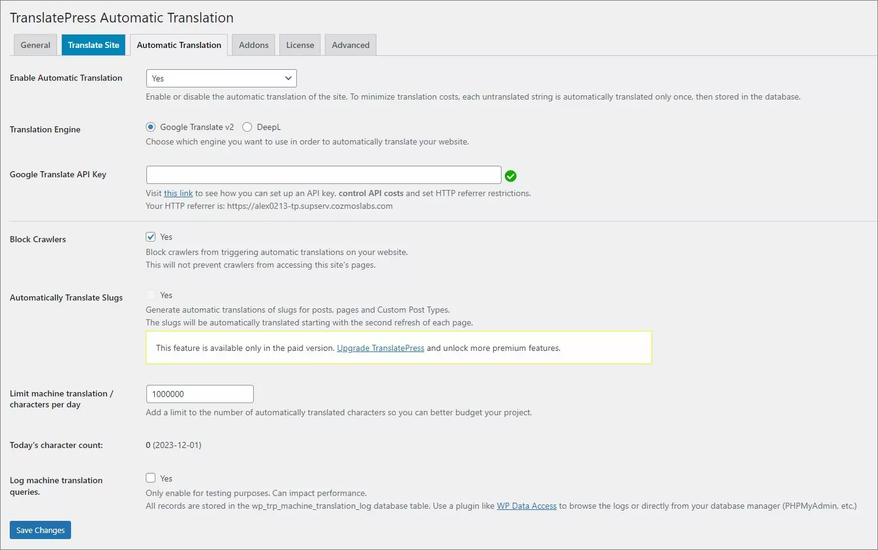
Task: Click the Save Changes button
Action: pos(40,530)
